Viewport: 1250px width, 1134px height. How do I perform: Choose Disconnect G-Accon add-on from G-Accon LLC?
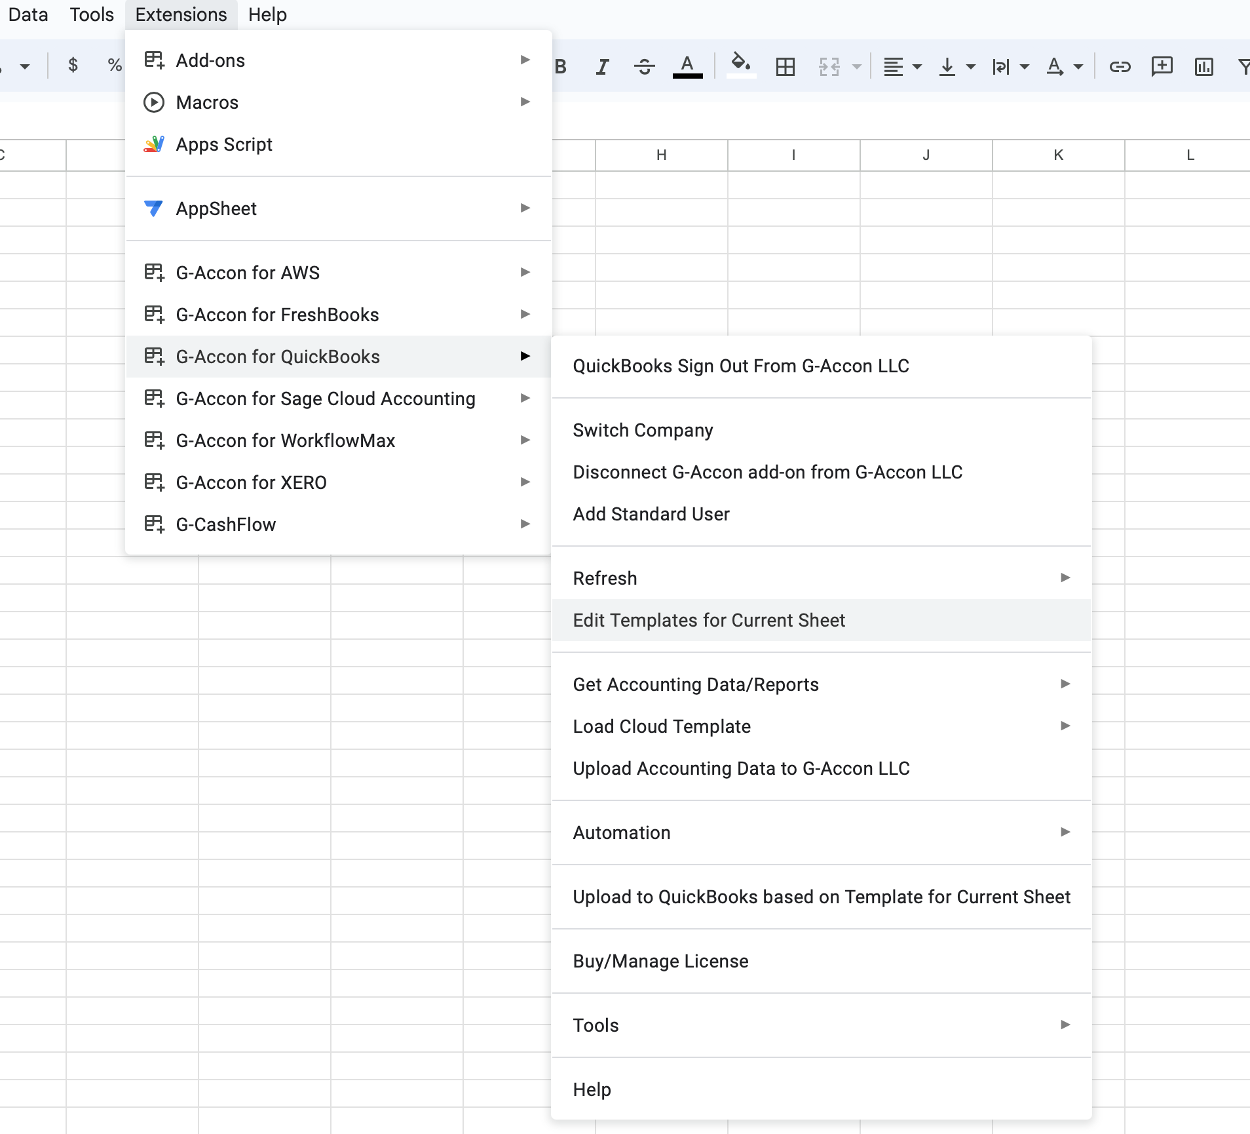click(822, 472)
